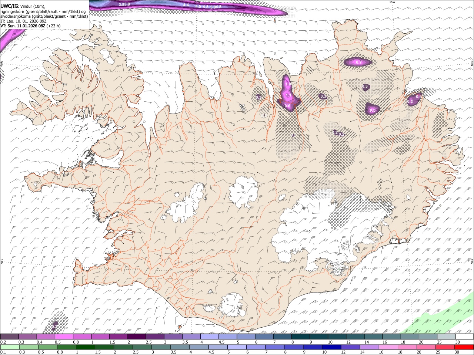Viewport: 474px width, 355px height.
Task: Click the dark teal 8–9 swatch, upper legend row
Action: coord(300,337)
